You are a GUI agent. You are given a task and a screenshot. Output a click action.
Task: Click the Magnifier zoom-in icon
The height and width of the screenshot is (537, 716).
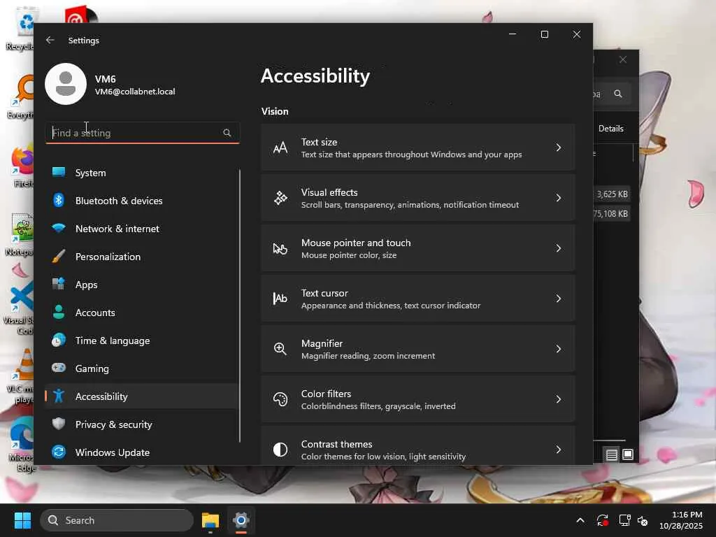[280, 349]
